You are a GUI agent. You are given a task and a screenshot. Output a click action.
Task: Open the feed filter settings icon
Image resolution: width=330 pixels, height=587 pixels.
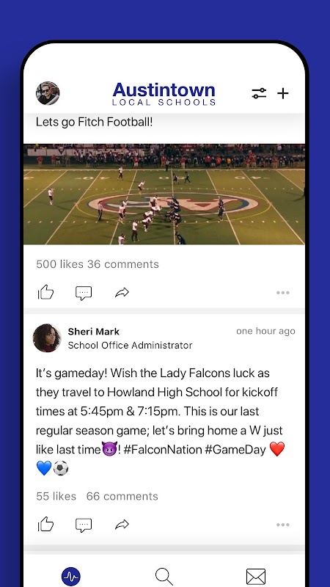coord(259,93)
